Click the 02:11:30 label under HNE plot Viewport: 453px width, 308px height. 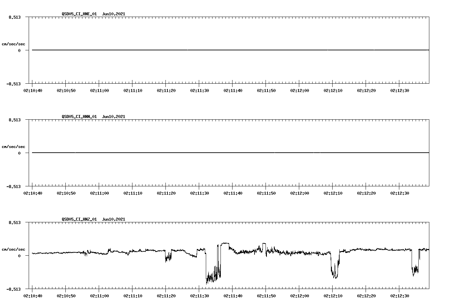pos(199,91)
